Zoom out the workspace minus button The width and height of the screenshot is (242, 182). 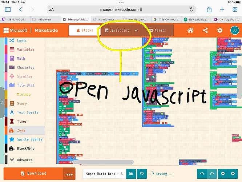pyautogui.click(x=223, y=174)
